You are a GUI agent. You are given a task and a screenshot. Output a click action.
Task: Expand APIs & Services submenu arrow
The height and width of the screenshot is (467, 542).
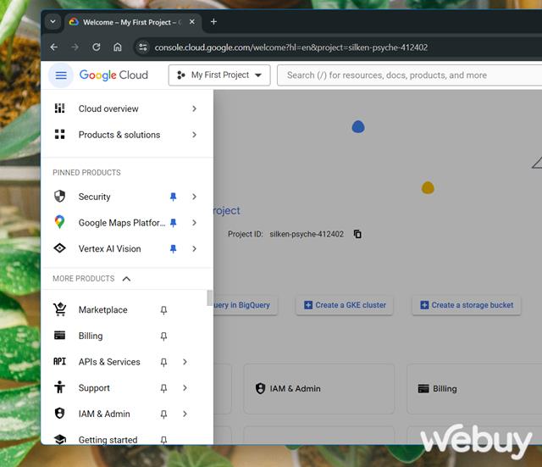[185, 362]
